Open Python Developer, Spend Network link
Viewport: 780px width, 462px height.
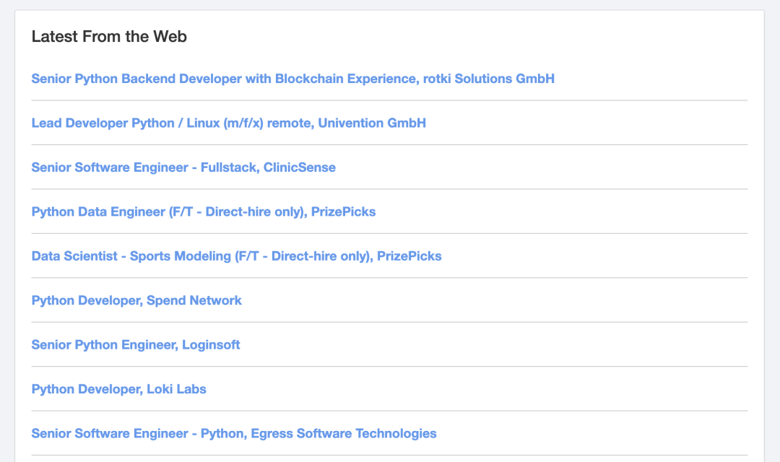pos(136,300)
